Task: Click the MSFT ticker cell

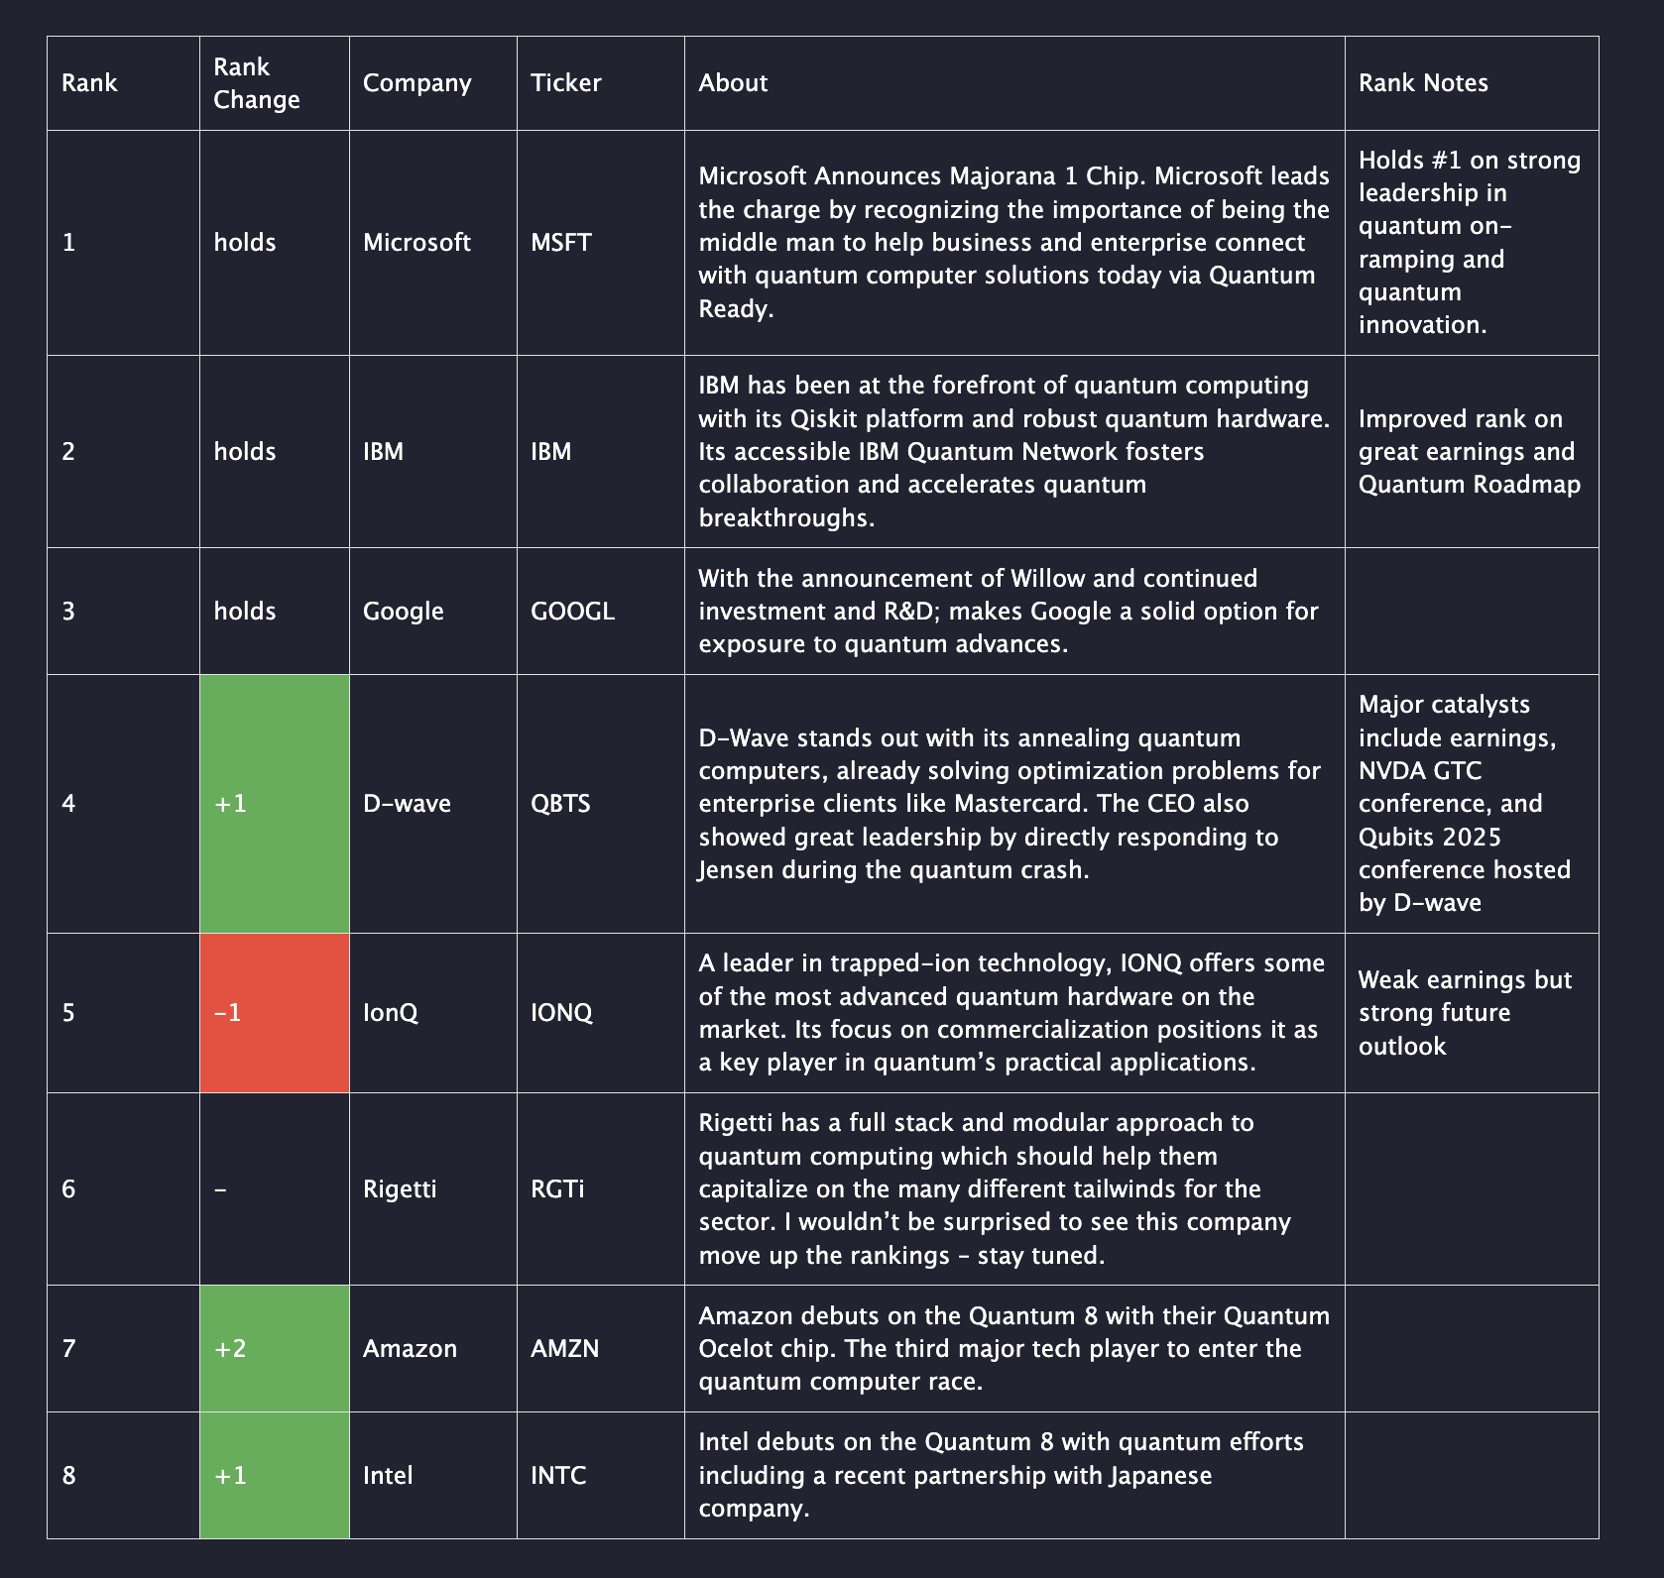Action: tap(561, 243)
